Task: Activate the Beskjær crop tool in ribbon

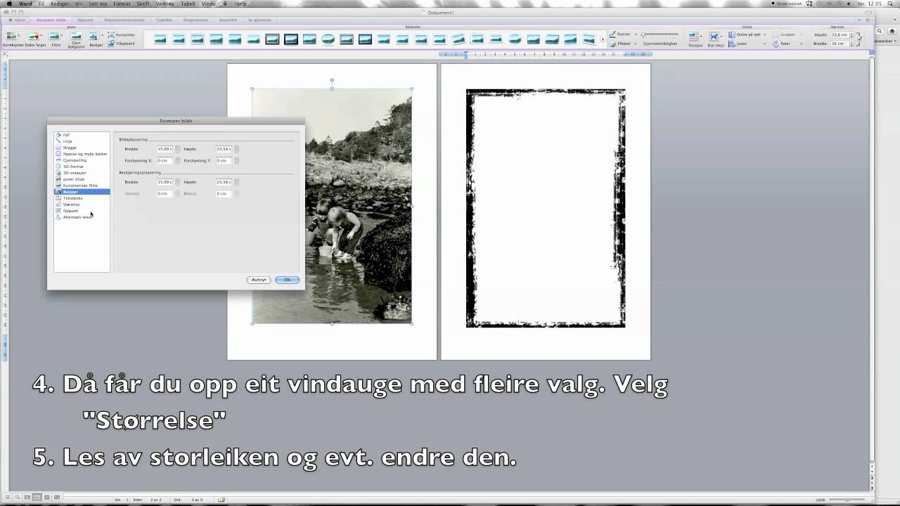Action: 96,39
